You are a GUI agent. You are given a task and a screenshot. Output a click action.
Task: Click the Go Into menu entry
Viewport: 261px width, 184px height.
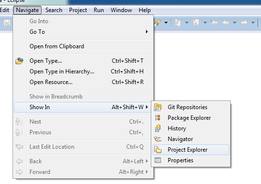click(84, 21)
